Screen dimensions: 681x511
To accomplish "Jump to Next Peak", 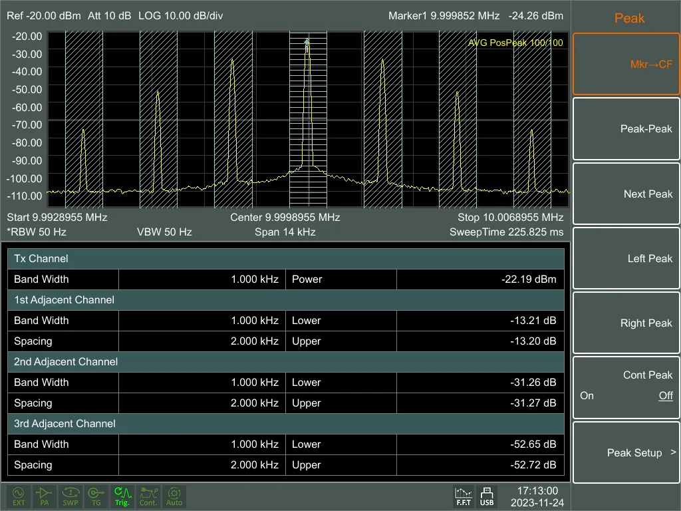I will pos(626,194).
